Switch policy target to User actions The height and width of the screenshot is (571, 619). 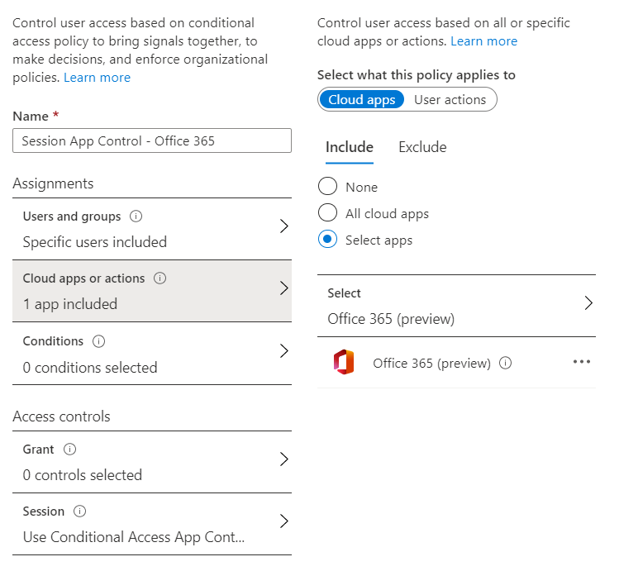coord(450,100)
